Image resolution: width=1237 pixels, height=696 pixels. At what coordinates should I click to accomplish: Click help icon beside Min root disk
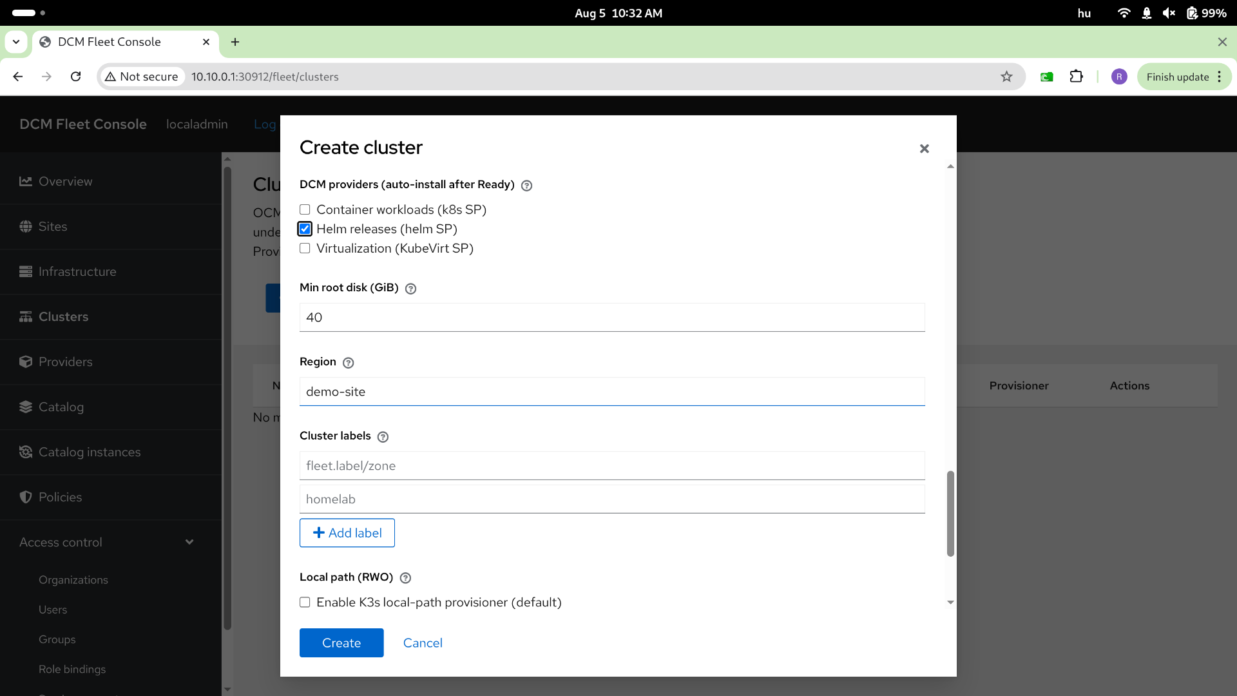click(x=410, y=289)
